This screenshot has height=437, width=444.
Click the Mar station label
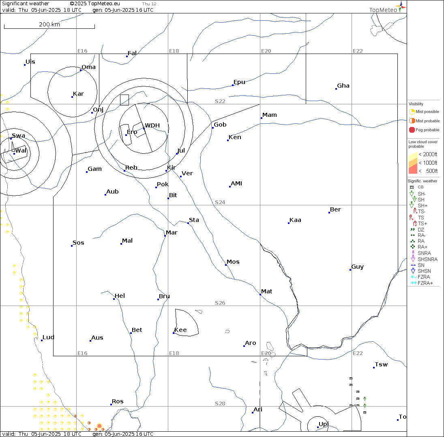point(172,232)
